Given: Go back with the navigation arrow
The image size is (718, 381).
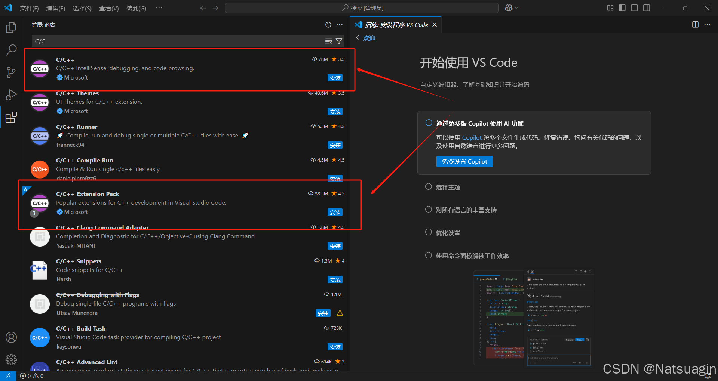Looking at the screenshot, I should coord(203,8).
